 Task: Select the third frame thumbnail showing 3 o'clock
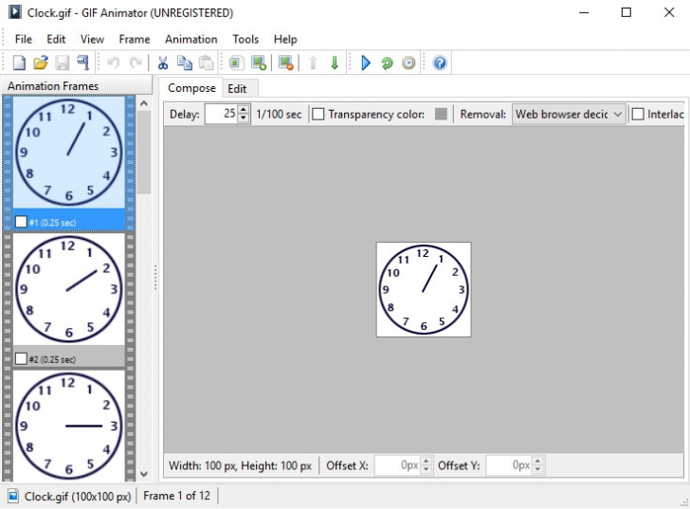pyautogui.click(x=68, y=426)
